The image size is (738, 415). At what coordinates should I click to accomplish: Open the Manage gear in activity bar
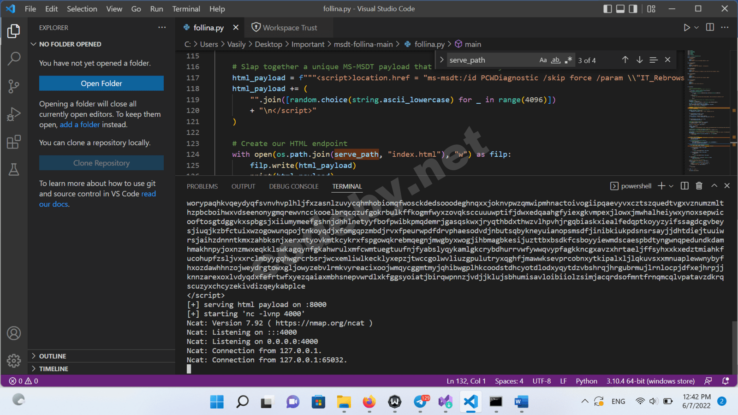tap(14, 361)
